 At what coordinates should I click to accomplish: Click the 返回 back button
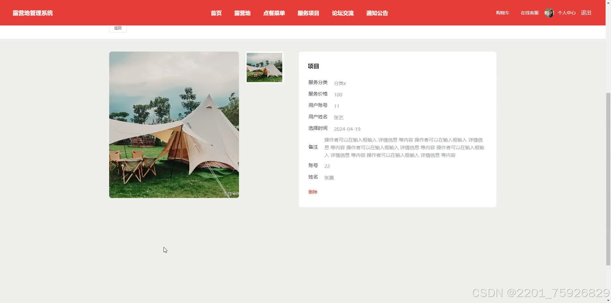pos(118,28)
